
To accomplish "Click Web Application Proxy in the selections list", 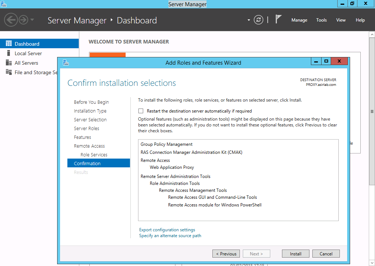I will [x=172, y=167].
